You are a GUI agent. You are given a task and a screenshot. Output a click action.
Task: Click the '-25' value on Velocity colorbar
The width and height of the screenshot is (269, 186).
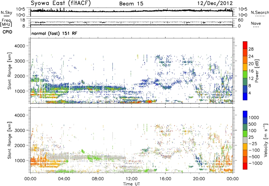253,144
